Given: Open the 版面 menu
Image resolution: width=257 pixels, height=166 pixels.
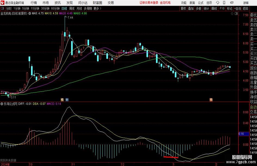Looking at the screenshot, I should pos(192,3).
